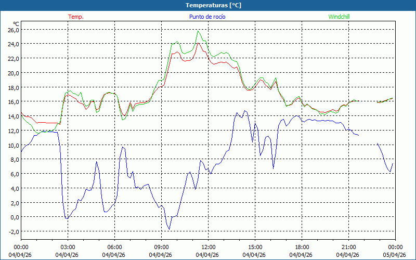416x260 pixels.
Task: Click the 26,0 y-axis value label
Action: [13, 30]
